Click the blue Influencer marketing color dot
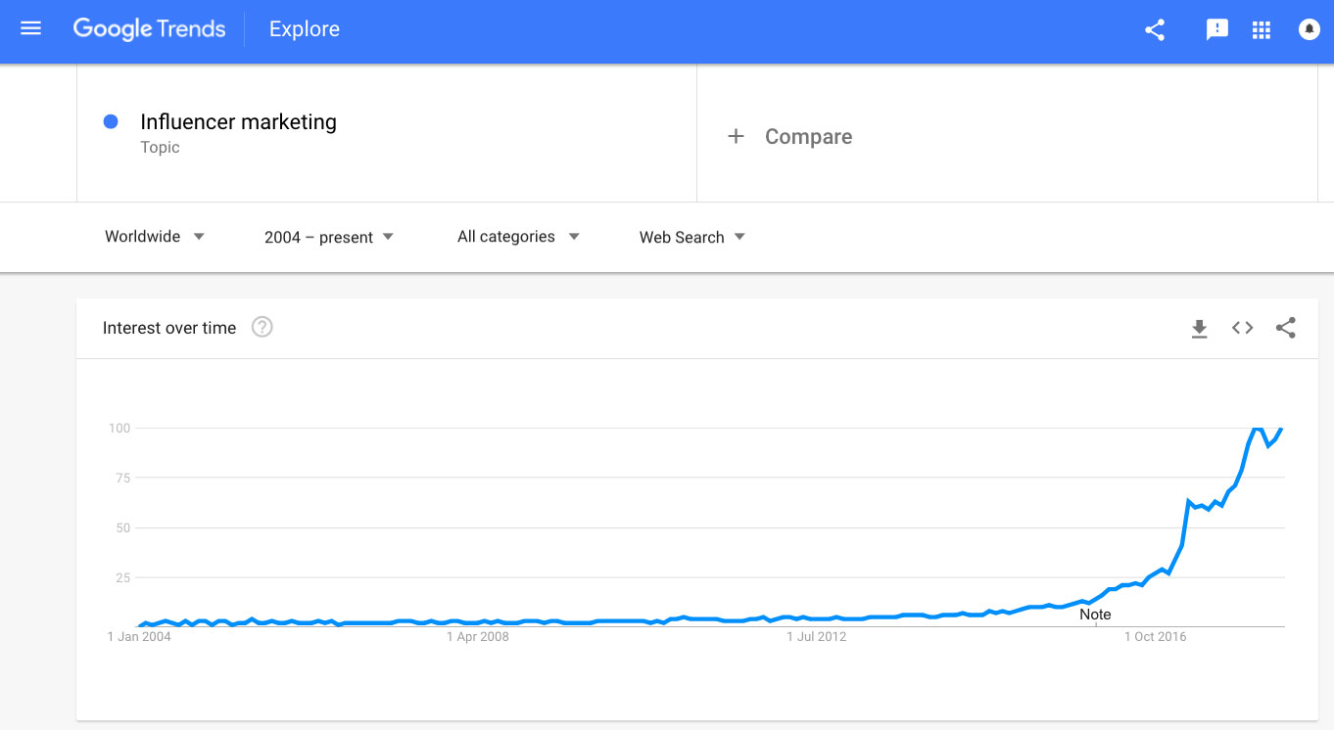1334x730 pixels. (x=111, y=122)
